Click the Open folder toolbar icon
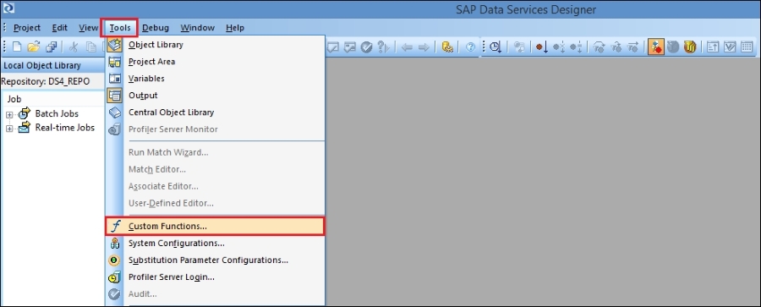 point(34,47)
